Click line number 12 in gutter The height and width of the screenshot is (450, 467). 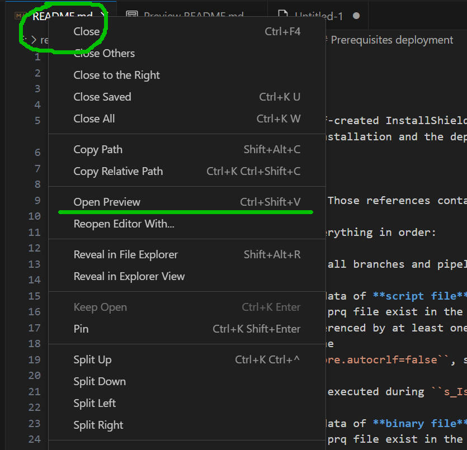tap(34, 248)
